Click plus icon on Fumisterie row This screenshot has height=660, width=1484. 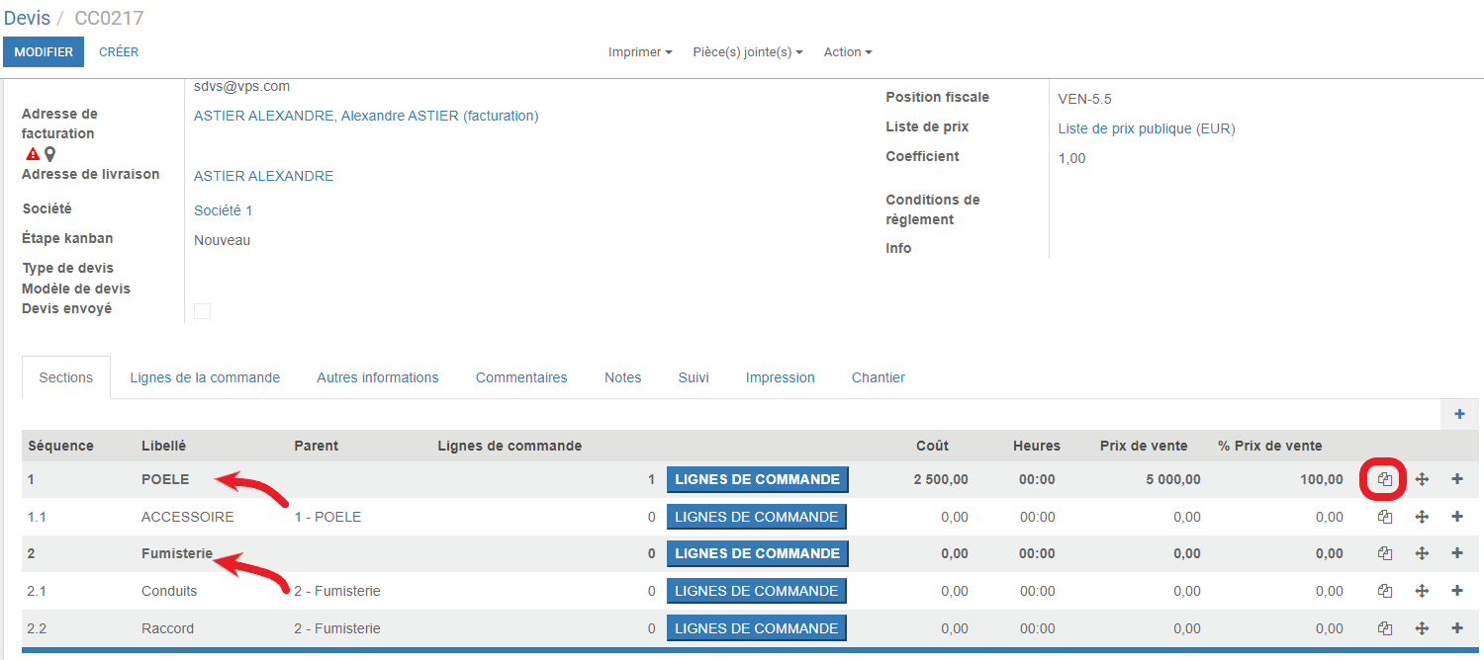point(1457,553)
